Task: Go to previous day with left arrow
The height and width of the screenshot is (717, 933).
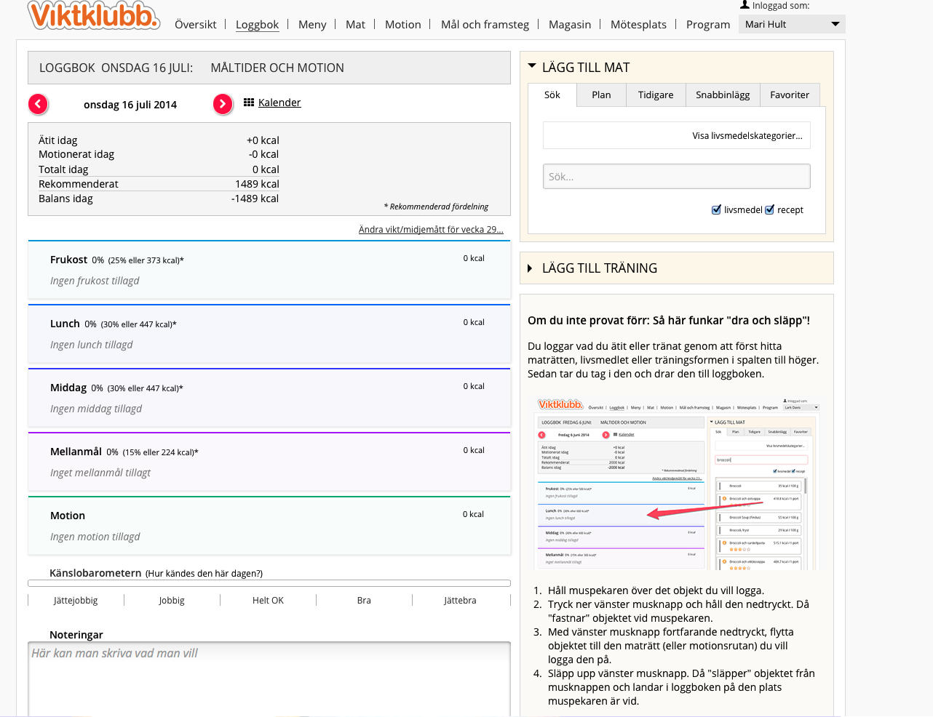Action: [x=39, y=104]
